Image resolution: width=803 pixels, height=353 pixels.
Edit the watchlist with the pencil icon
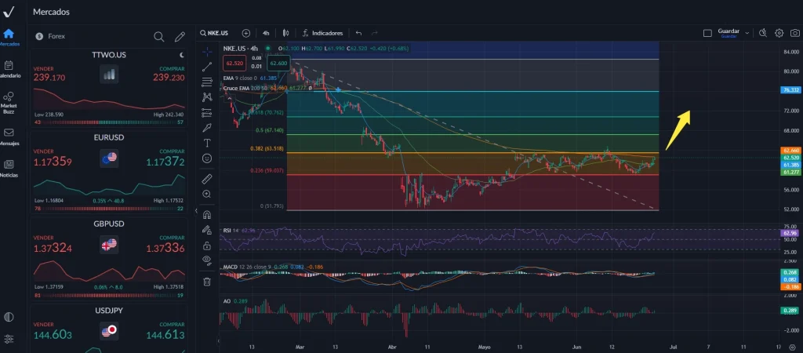tap(180, 36)
